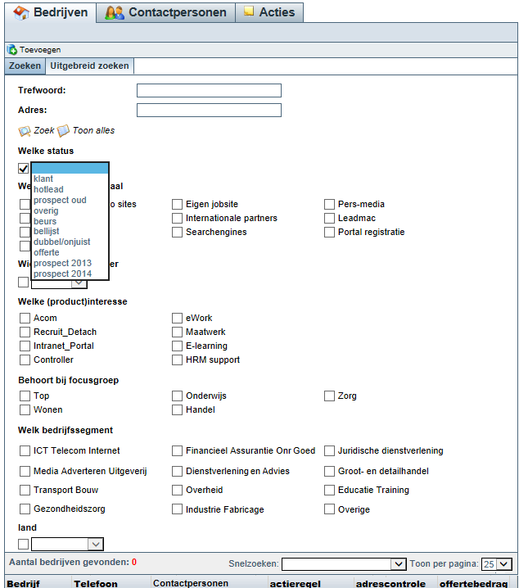The width and height of the screenshot is (519, 588).
Task: Check the Leadmac checkbox
Action: click(x=329, y=219)
